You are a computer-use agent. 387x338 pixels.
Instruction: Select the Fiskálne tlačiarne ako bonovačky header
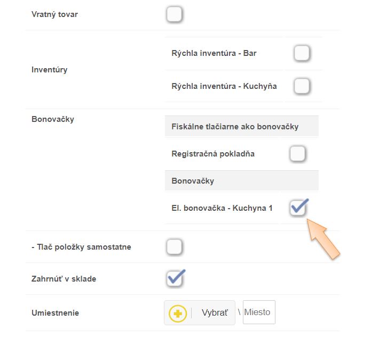[x=235, y=127]
